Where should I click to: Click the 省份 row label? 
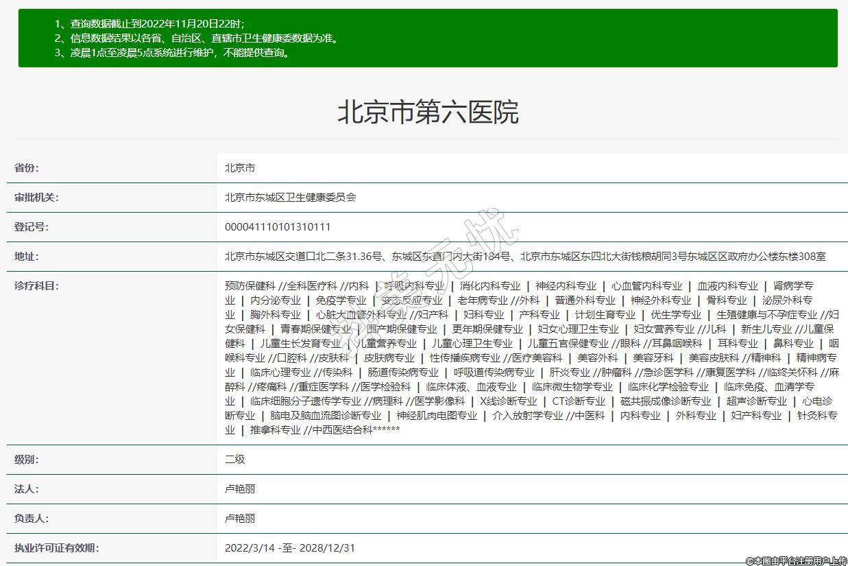[x=27, y=168]
